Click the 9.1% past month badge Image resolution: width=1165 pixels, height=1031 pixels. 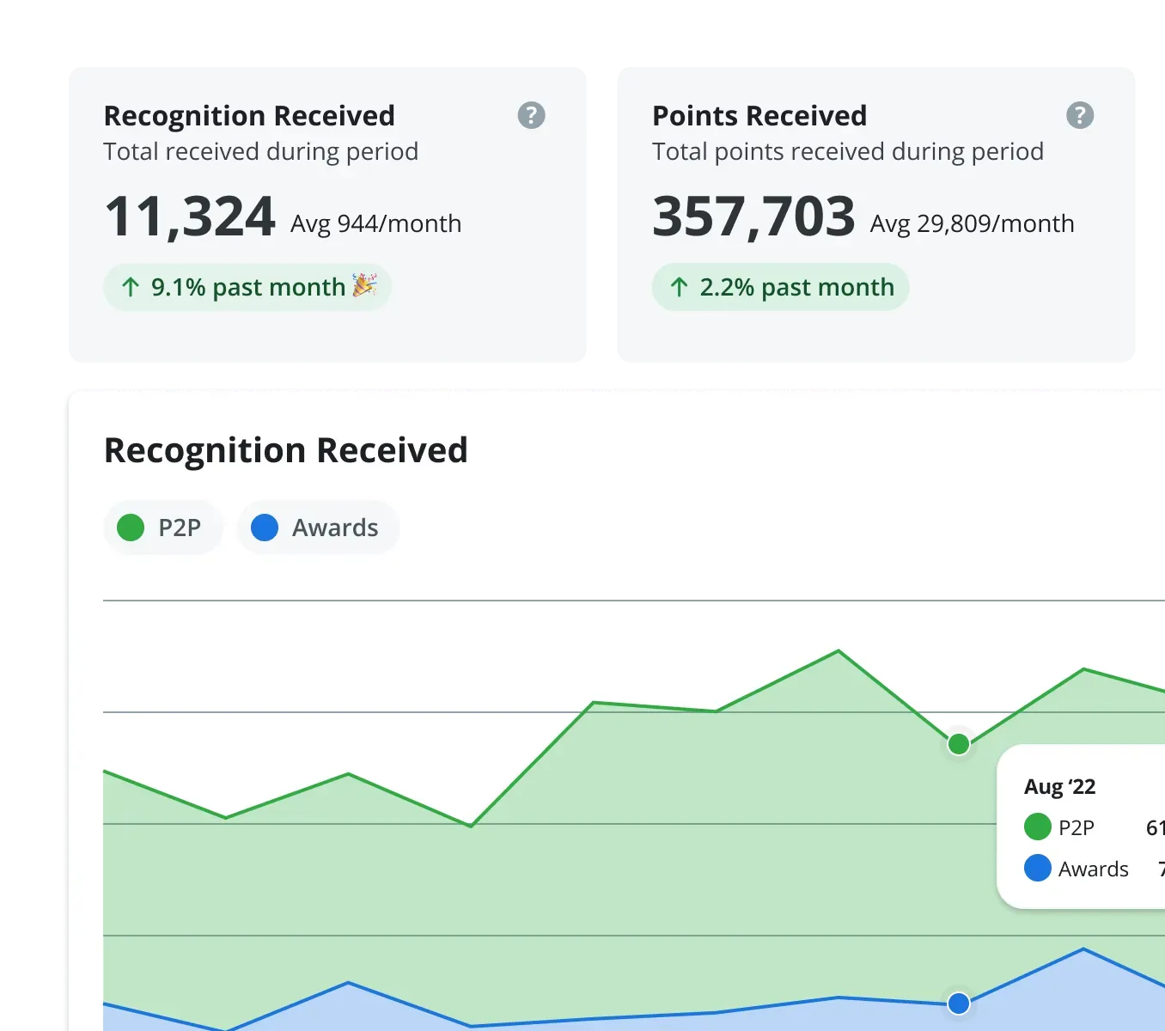(247, 287)
